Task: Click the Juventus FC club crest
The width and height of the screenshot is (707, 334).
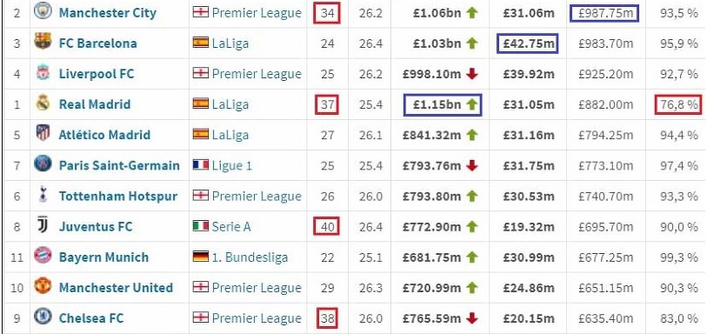Action: [43, 226]
